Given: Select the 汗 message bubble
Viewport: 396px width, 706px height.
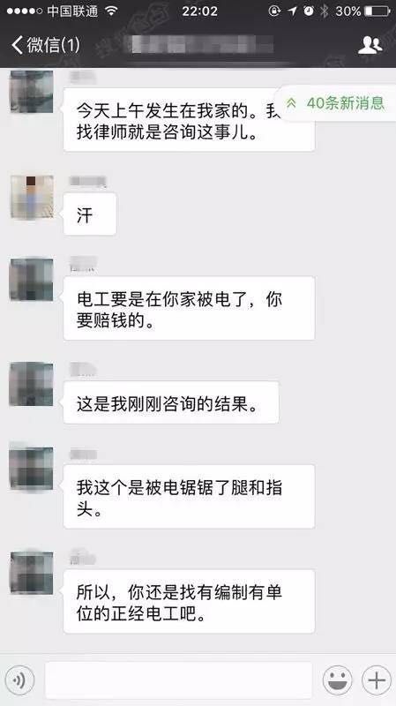Looking at the screenshot, I should click(90, 214).
